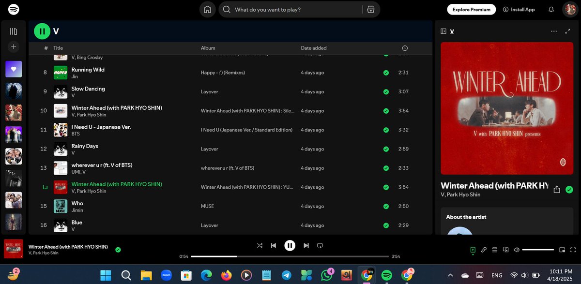
Task: Toggle liked checkmark on the Who row
Action: (x=386, y=206)
